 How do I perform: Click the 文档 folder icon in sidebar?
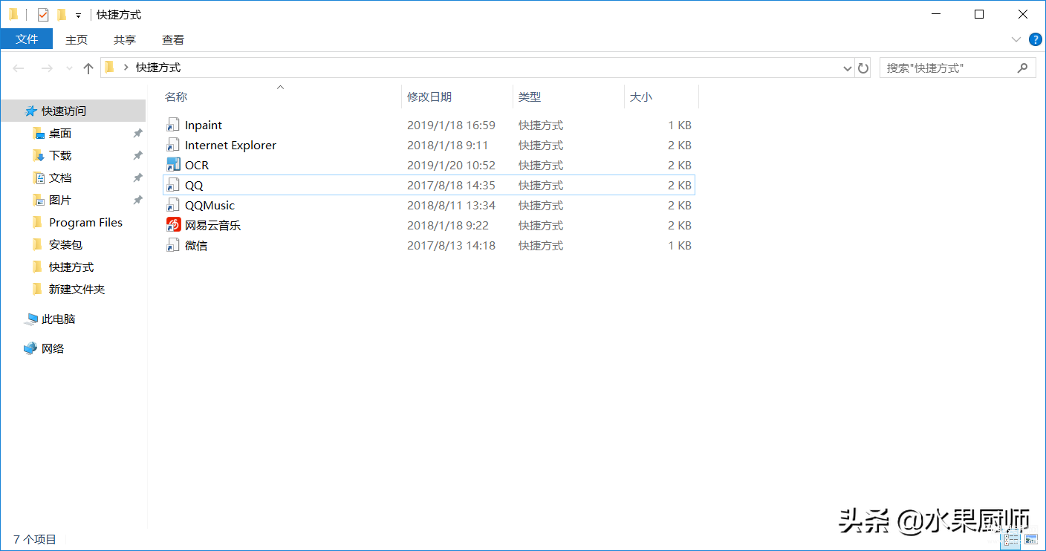pos(39,177)
